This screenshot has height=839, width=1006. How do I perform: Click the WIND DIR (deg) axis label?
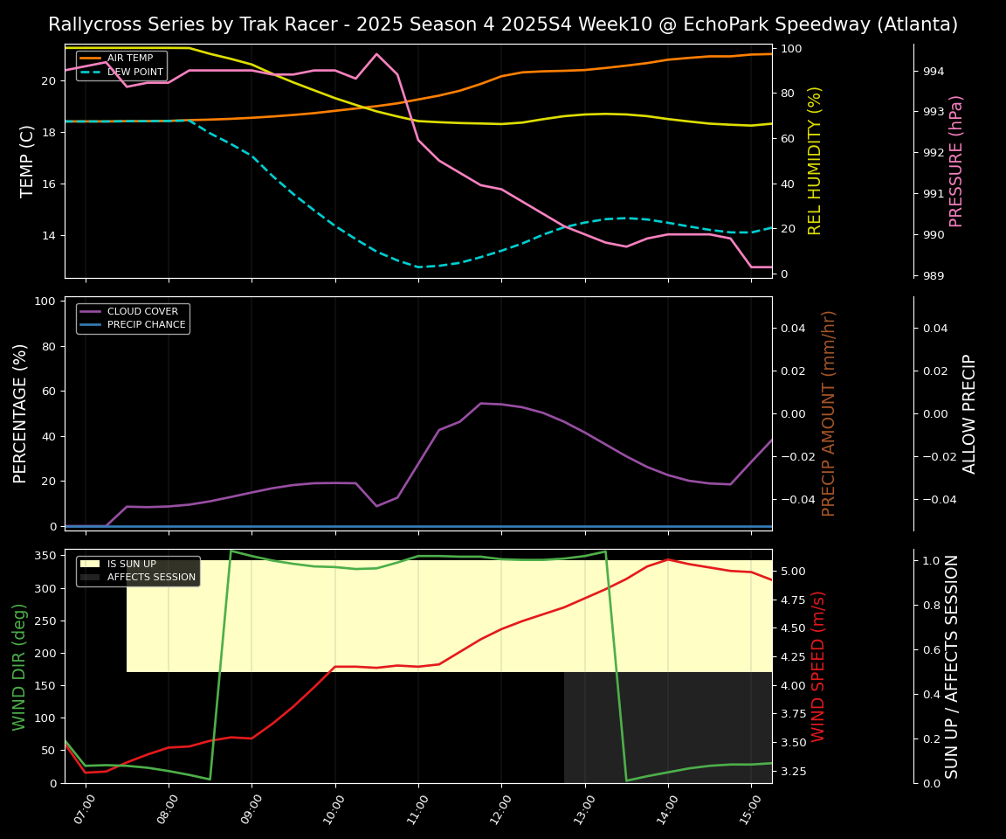(x=19, y=666)
